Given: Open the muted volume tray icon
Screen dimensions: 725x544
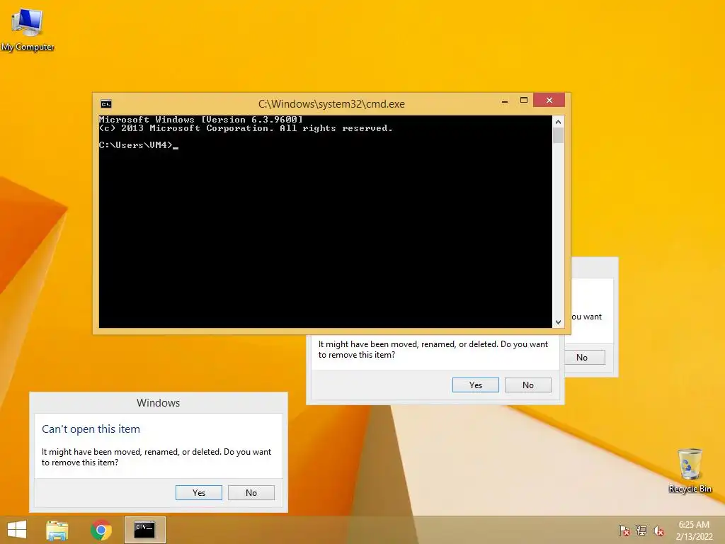Looking at the screenshot, I should click(x=658, y=531).
